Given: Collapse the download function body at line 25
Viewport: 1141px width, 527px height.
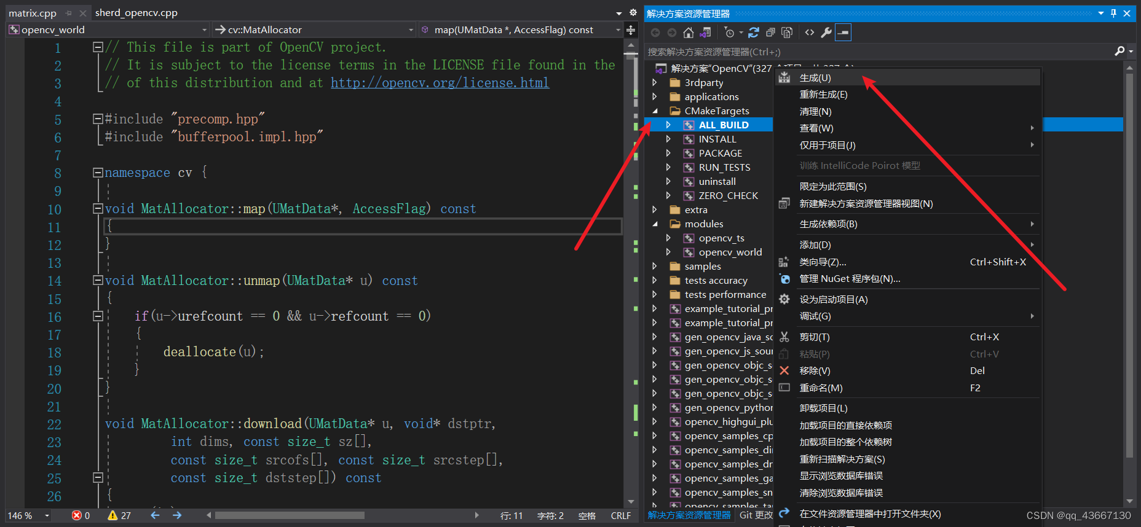Looking at the screenshot, I should click(x=98, y=477).
